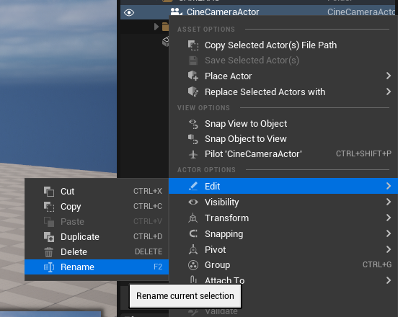Expand Replace Selected Actors chevron
Image resolution: width=398 pixels, height=317 pixels.
pyautogui.click(x=389, y=91)
